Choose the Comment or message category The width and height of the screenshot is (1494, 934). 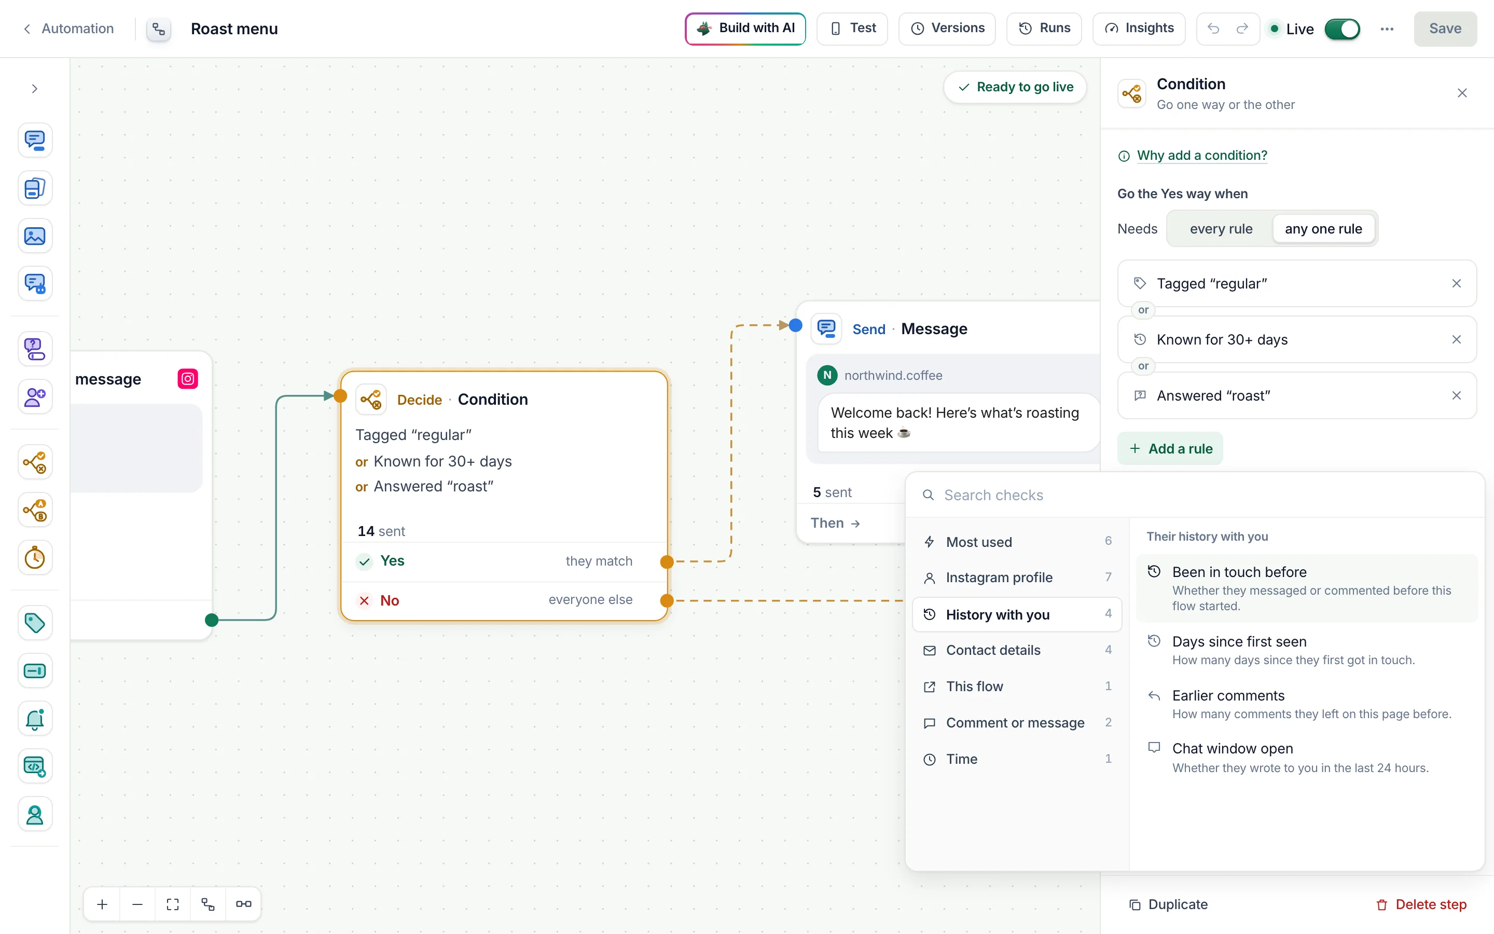pyautogui.click(x=1017, y=723)
